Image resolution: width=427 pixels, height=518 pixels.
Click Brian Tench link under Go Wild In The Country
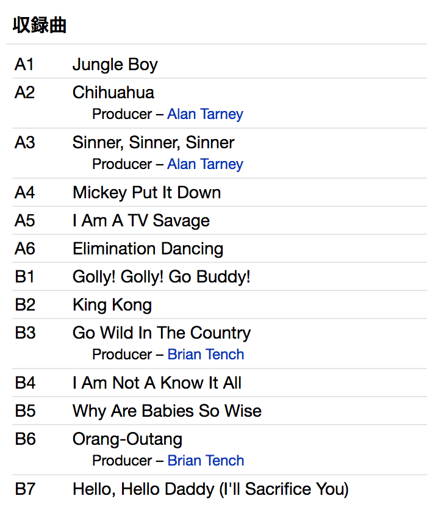tap(206, 354)
